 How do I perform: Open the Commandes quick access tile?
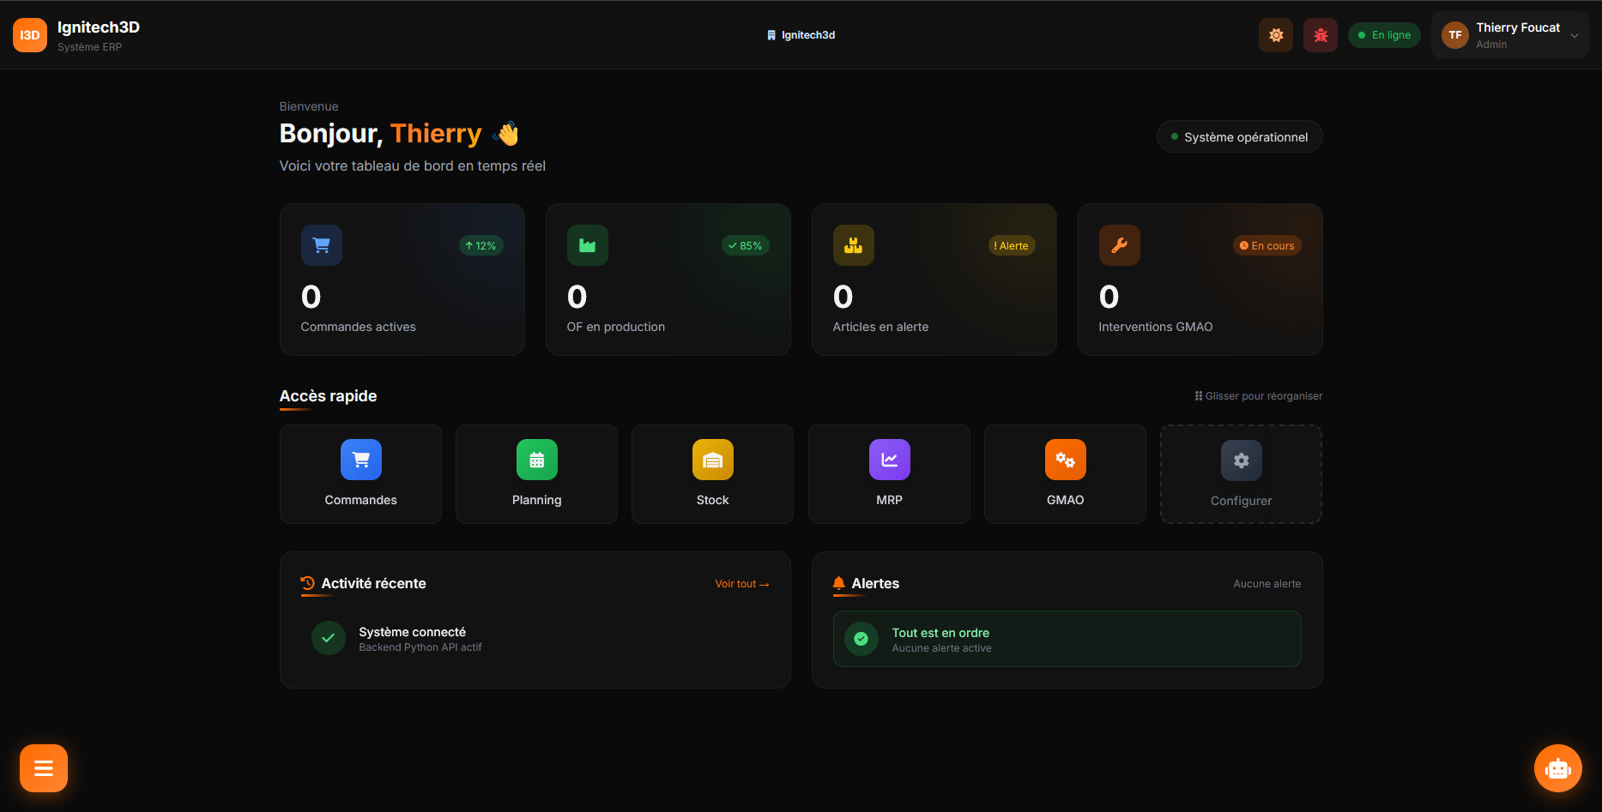click(360, 474)
